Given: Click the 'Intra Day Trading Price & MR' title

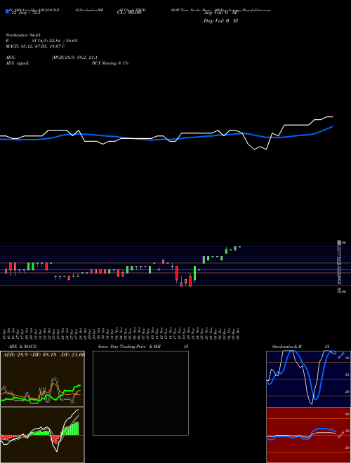Looking at the screenshot, I should point(129,347).
